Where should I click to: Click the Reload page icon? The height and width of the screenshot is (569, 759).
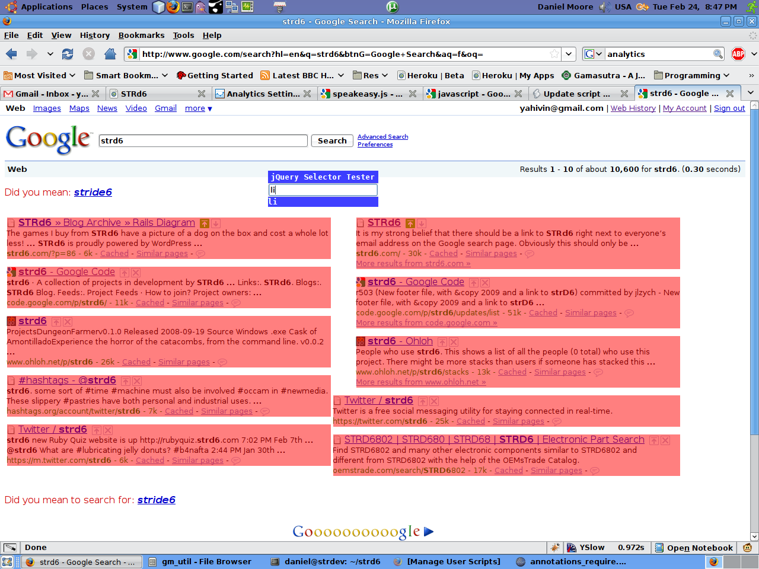pos(68,54)
